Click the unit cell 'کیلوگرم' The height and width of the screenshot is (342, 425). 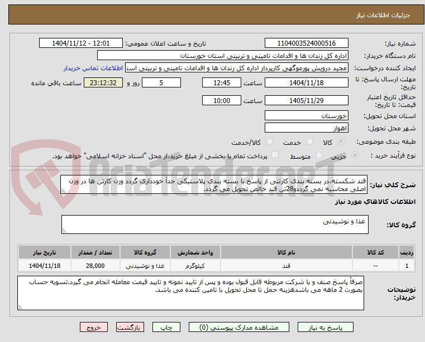point(195,266)
